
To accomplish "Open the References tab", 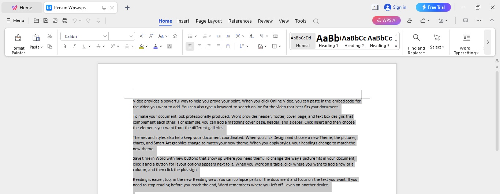I will coord(240,21).
